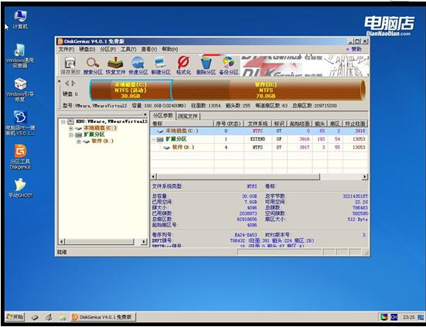Image resolution: width=426 pixels, height=327 pixels.
Task: Close the left tree panel with X
Action: (x=145, y=114)
